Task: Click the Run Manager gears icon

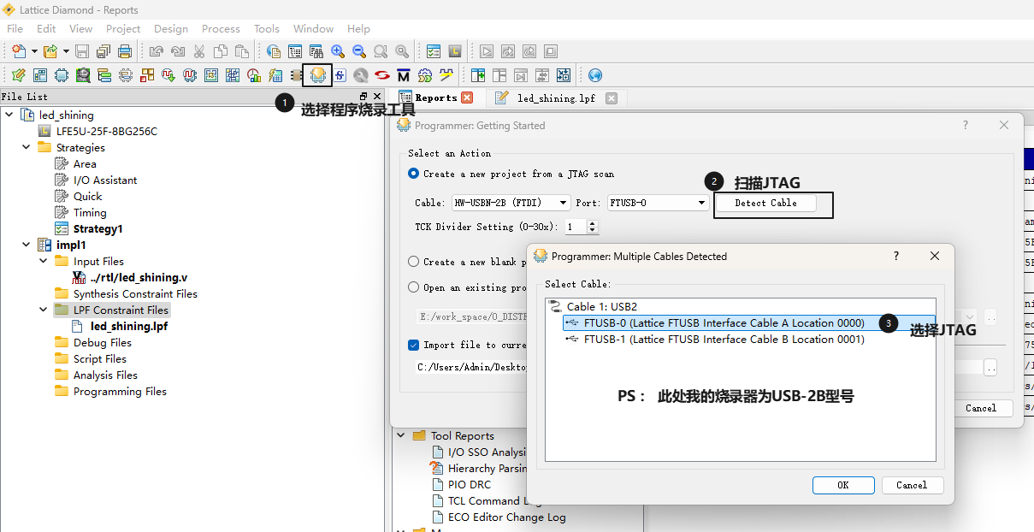Action: 425,75
